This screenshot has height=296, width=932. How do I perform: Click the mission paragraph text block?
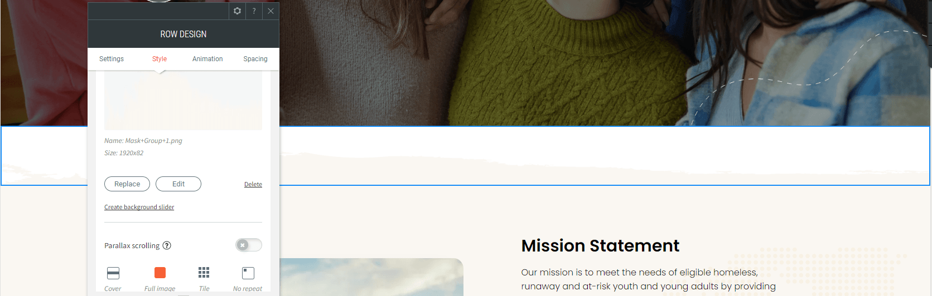click(648, 279)
